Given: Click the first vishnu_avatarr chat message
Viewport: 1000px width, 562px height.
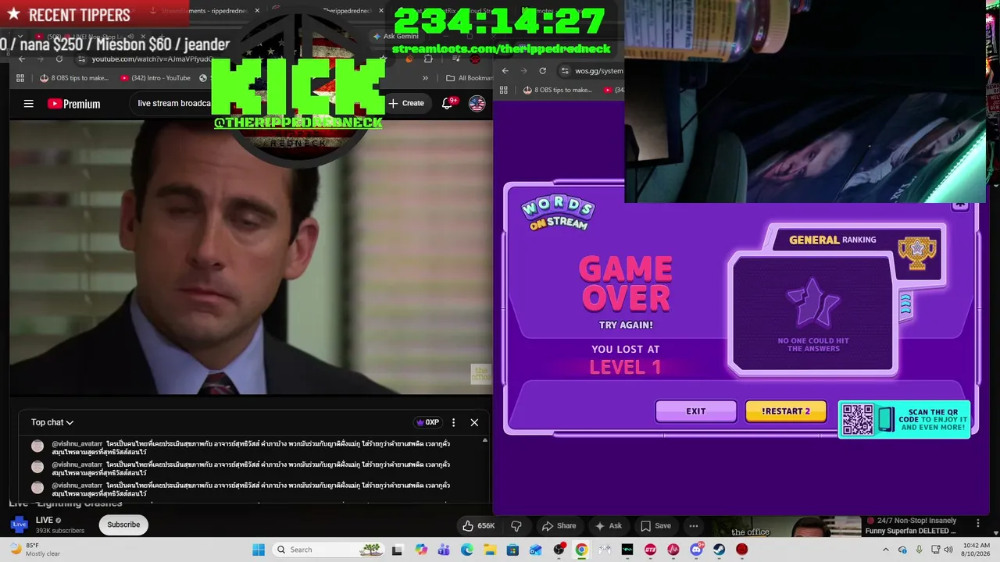Looking at the screenshot, I should point(250,447).
